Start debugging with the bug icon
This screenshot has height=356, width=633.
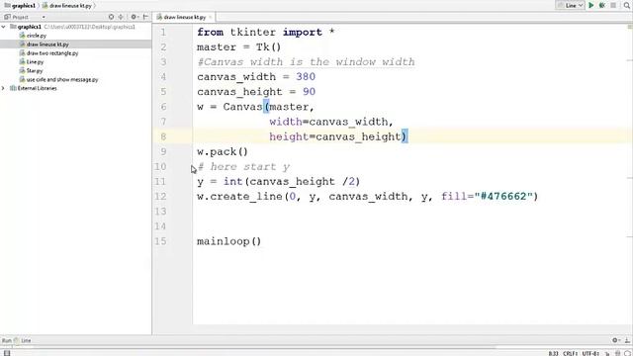[x=602, y=5]
